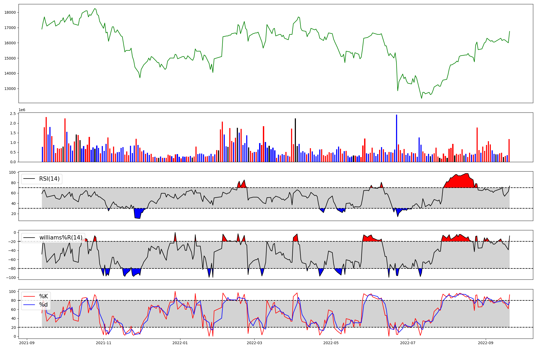Click the williams%R(14) legend label
The image size is (537, 349).
[x=61, y=238]
